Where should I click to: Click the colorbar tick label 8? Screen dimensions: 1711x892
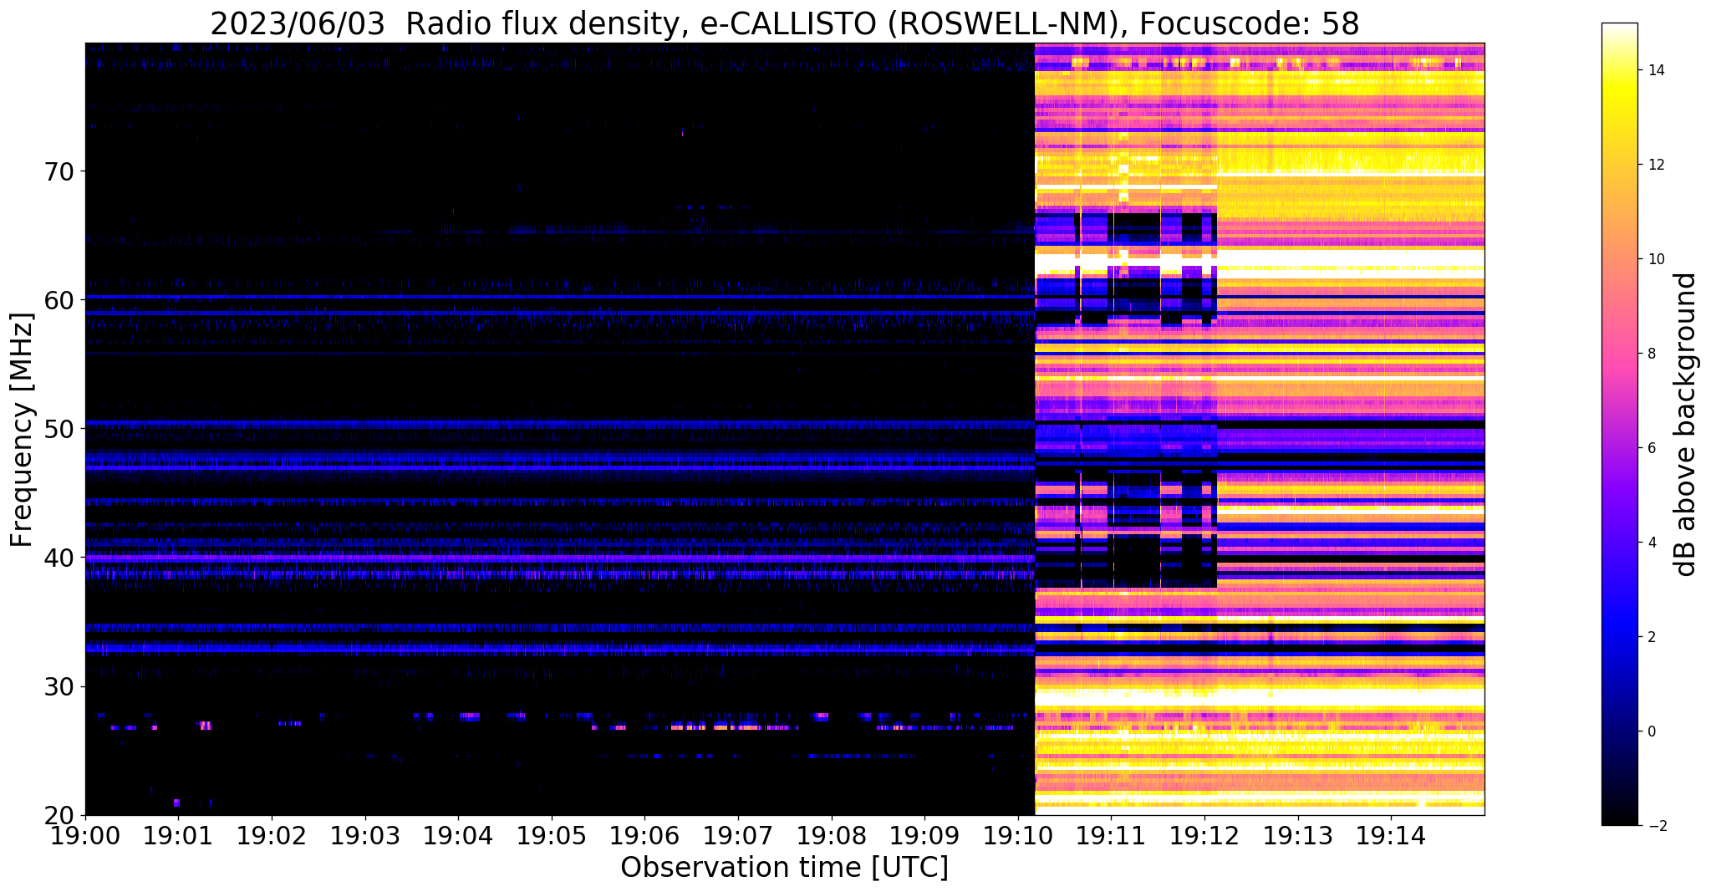point(1651,354)
